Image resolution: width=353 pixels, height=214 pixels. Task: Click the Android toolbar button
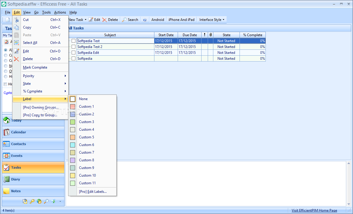point(158,20)
